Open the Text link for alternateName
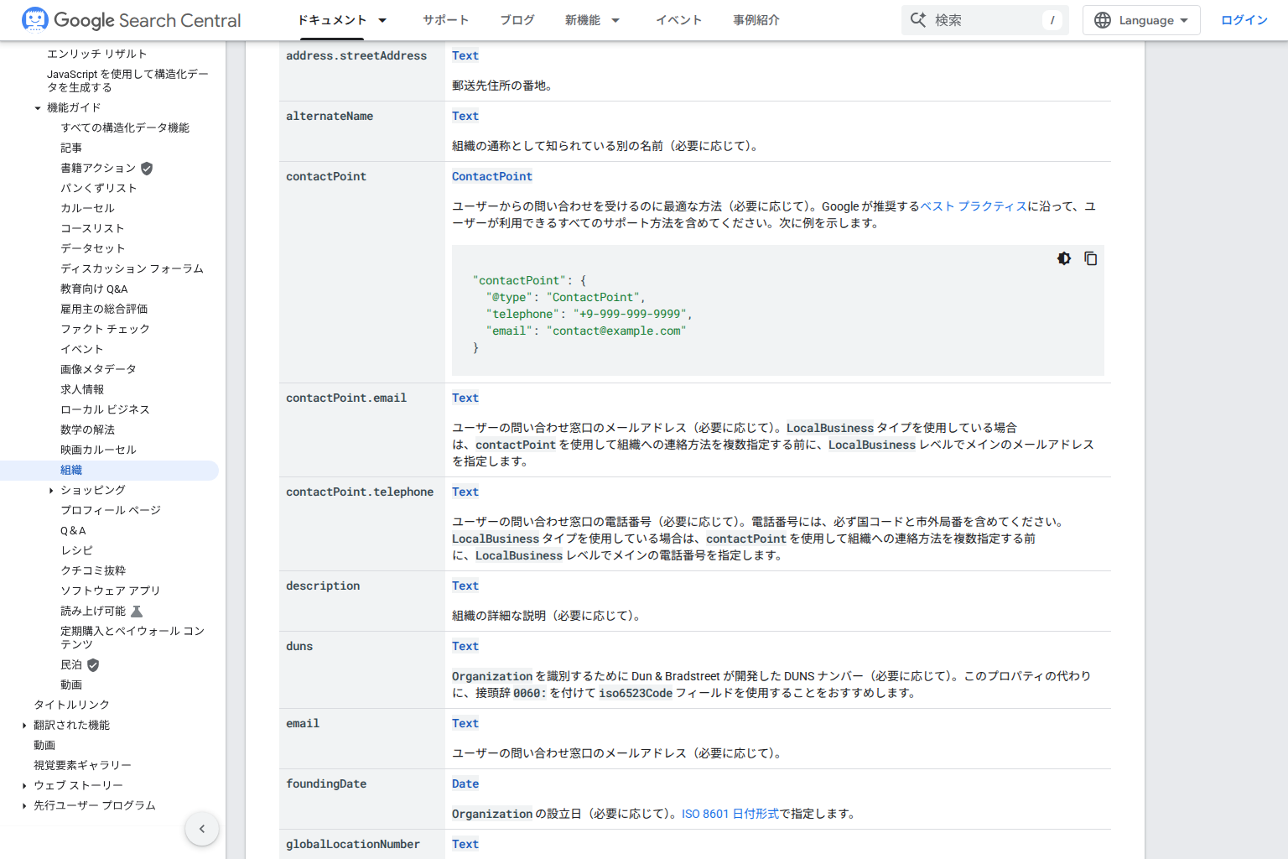The height and width of the screenshot is (859, 1288). pos(465,116)
